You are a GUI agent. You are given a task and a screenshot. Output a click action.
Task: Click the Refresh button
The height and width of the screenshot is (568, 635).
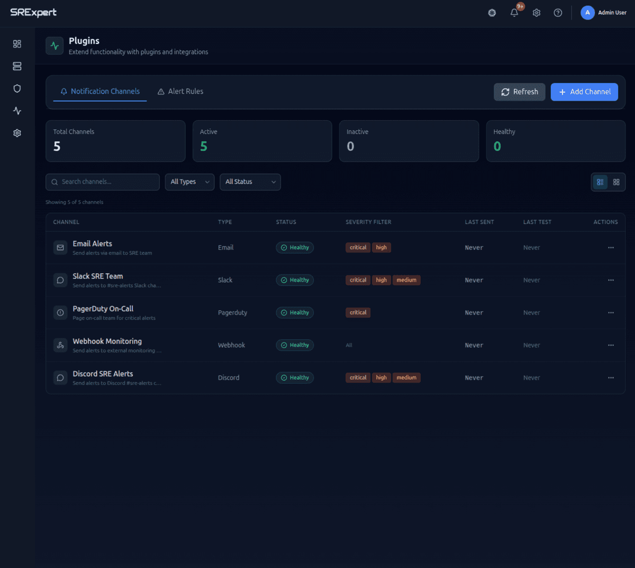coord(519,92)
